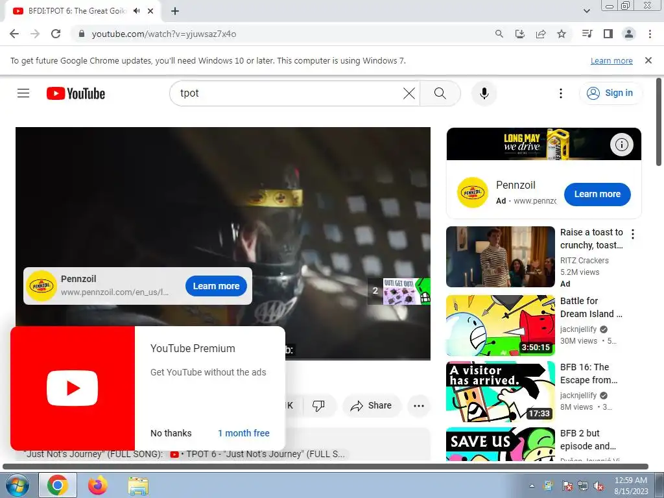
Task: Bookmark this page with the star icon
Action: pyautogui.click(x=562, y=34)
